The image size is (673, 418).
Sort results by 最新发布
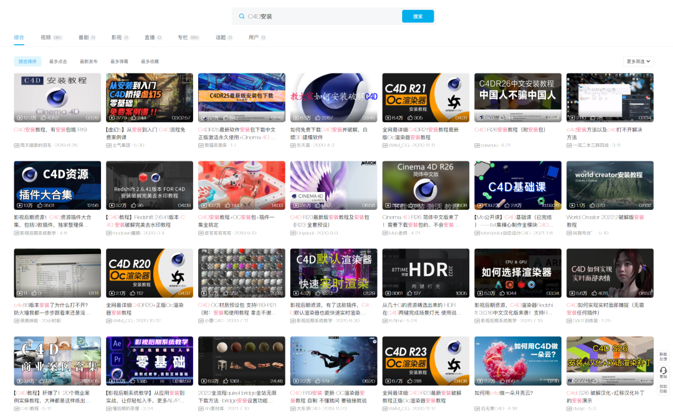click(88, 62)
